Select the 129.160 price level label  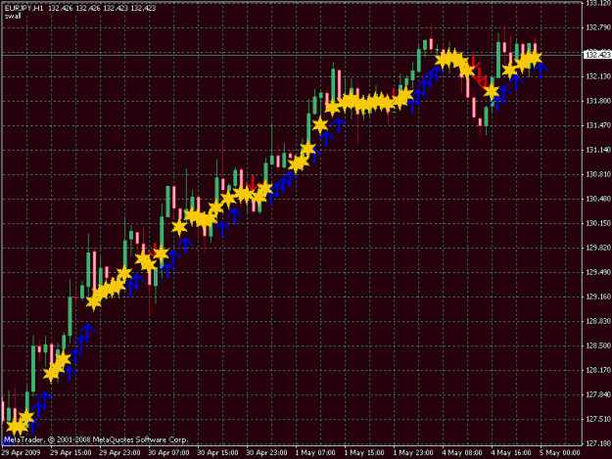598,297
